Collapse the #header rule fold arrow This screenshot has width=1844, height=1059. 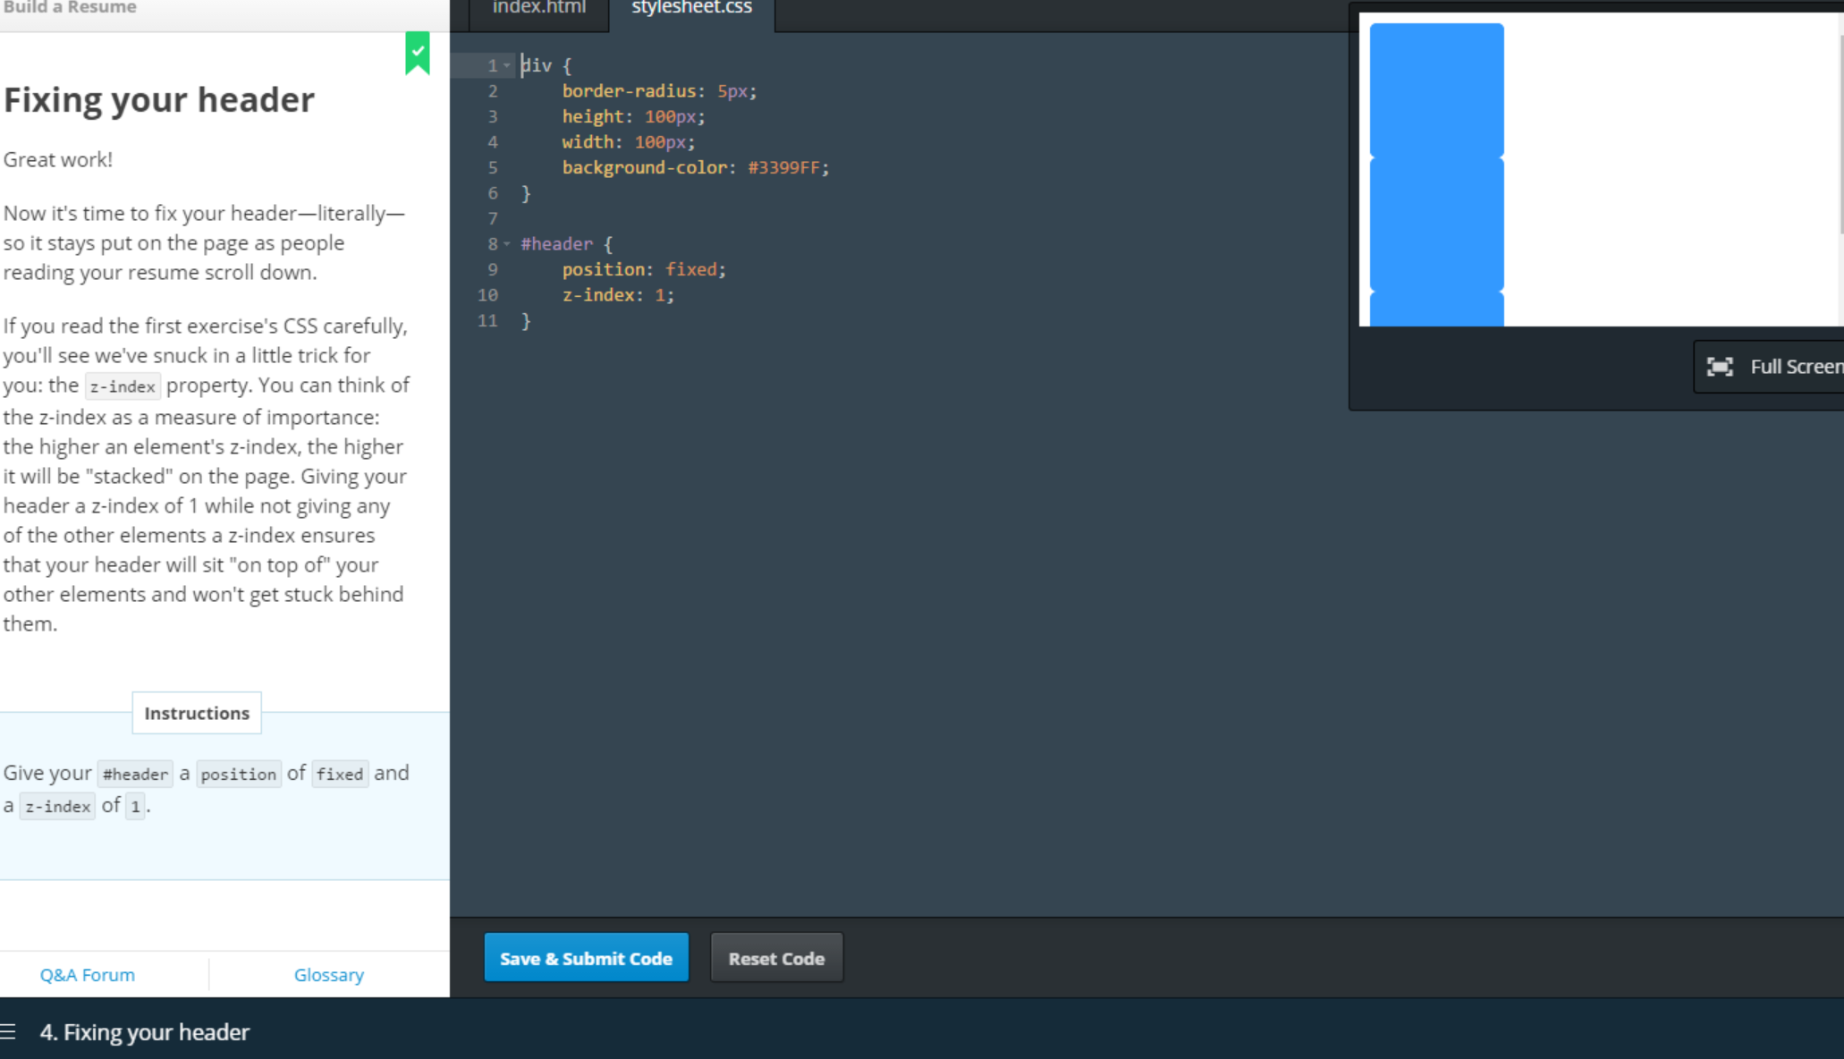point(507,243)
